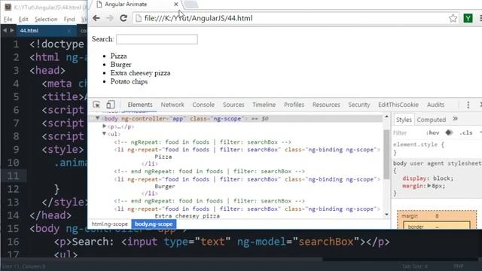Viewport: 482px width, 271px height.
Task: Select the first li Pizza node
Action: 247,150
